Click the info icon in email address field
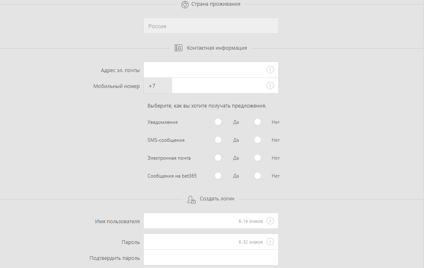Image resolution: width=424 pixels, height=268 pixels. [270, 70]
